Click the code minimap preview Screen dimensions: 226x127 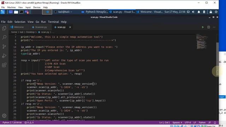click(202, 42)
